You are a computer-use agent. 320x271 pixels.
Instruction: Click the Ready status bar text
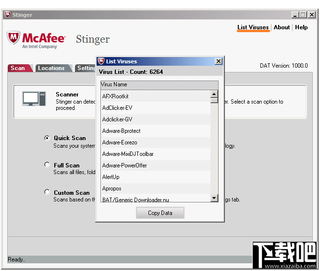pos(16,259)
